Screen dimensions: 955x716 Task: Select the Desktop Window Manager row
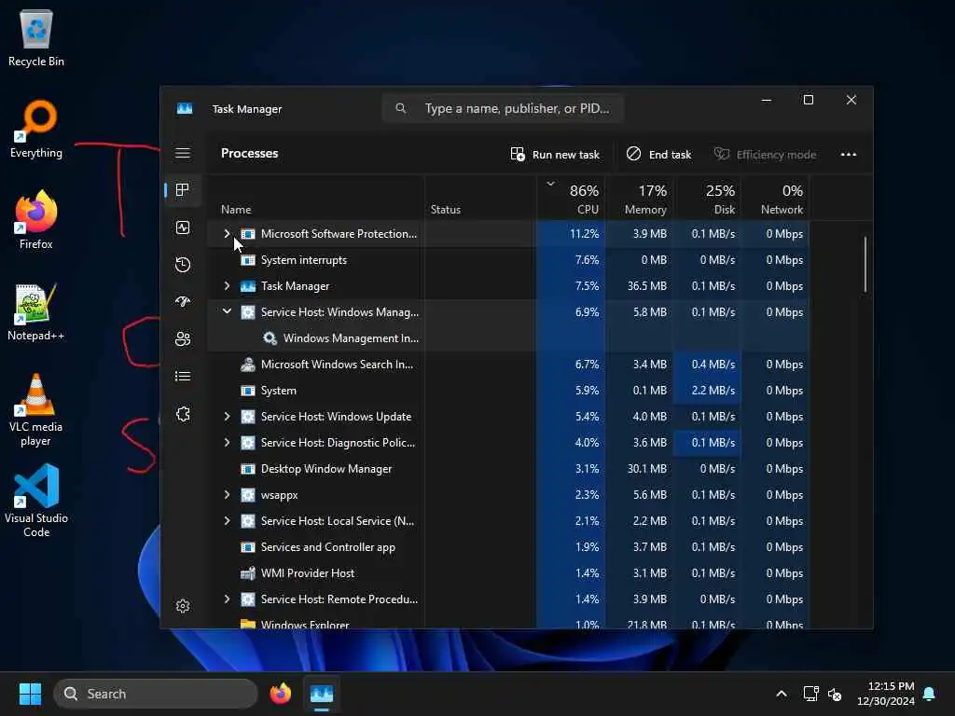click(508, 469)
